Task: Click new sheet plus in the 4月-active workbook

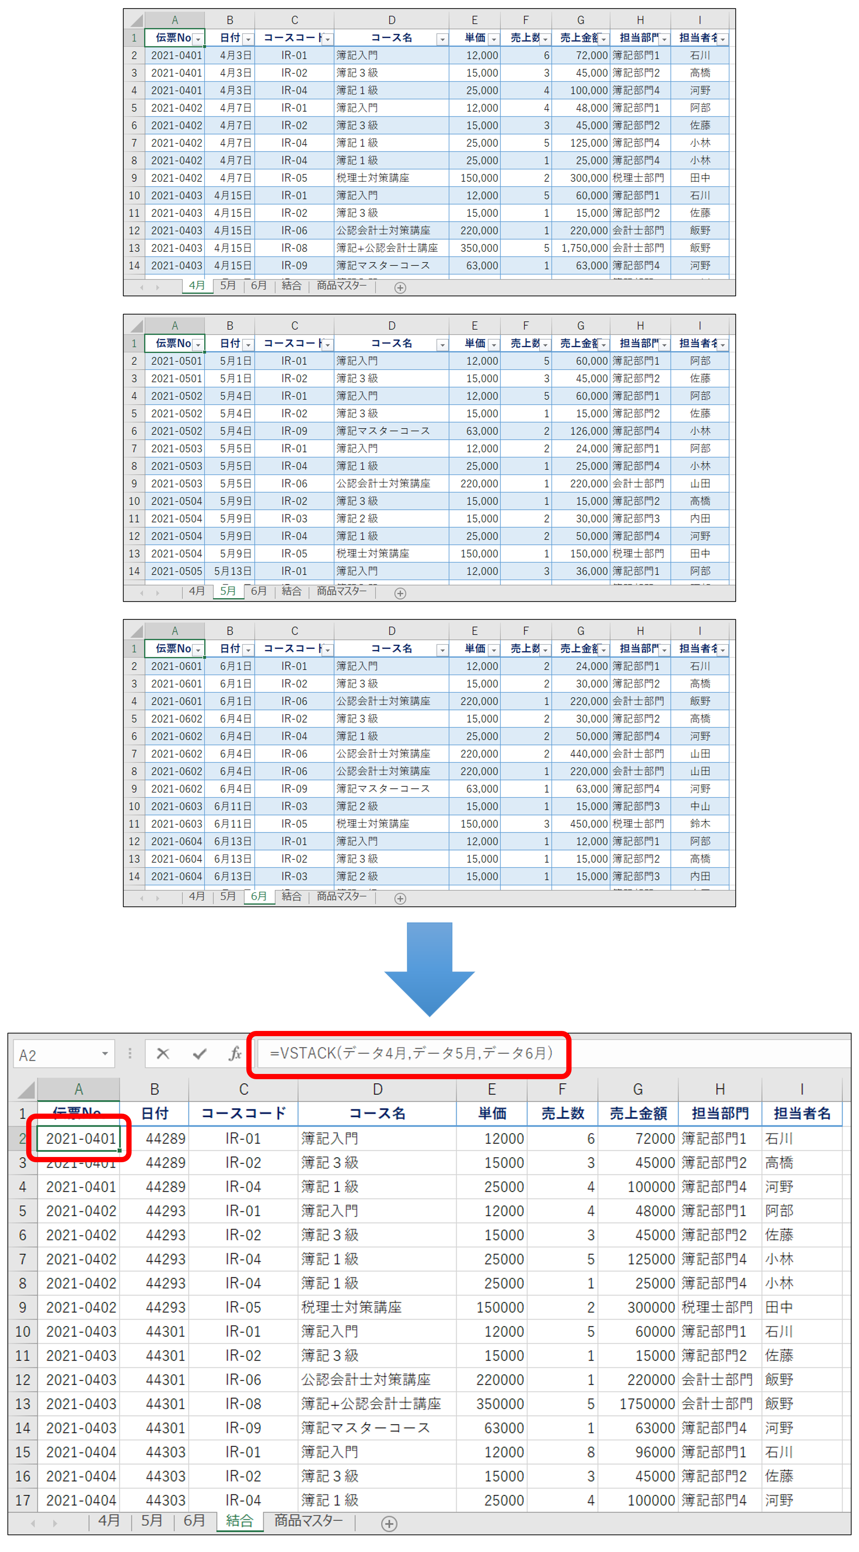Action: (x=400, y=288)
